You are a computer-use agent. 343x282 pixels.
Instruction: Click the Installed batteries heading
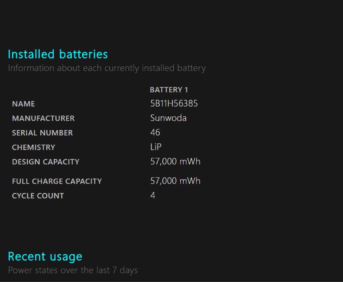(57, 54)
